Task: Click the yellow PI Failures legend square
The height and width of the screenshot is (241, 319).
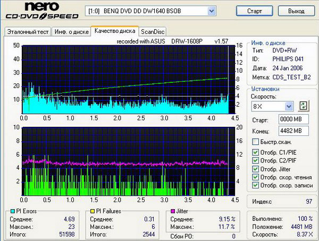Action: pyautogui.click(x=93, y=211)
